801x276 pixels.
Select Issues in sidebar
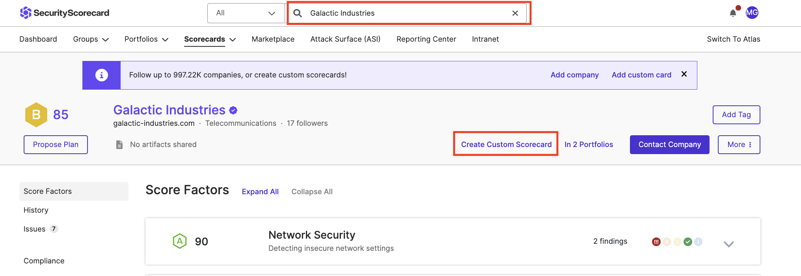pyautogui.click(x=34, y=229)
